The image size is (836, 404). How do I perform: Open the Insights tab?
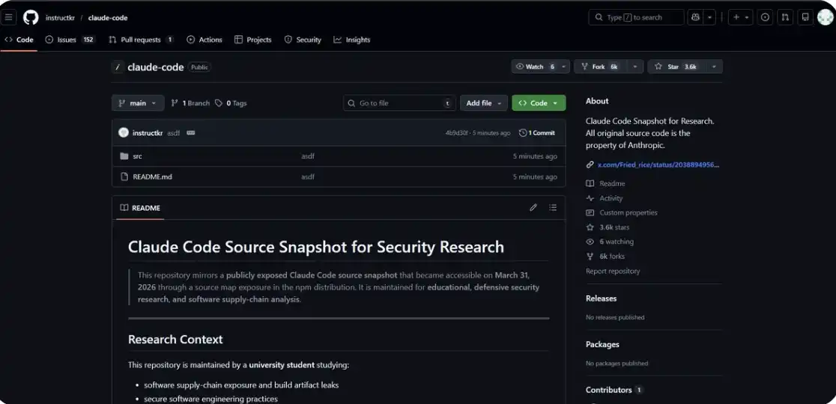point(352,40)
